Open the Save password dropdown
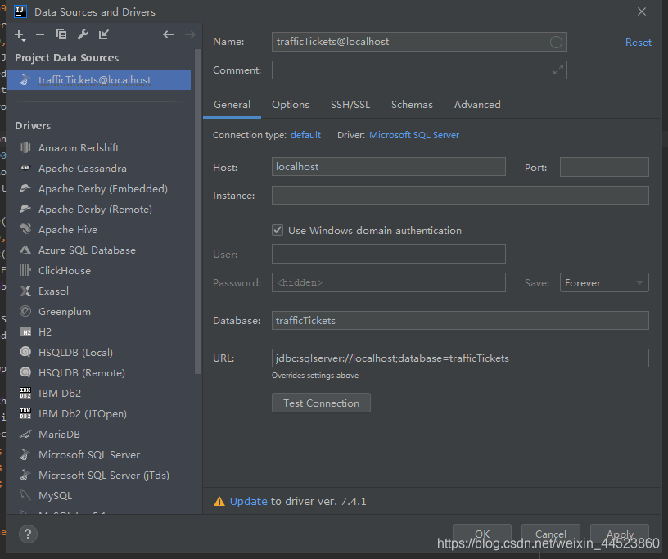The width and height of the screenshot is (668, 559). tap(604, 282)
